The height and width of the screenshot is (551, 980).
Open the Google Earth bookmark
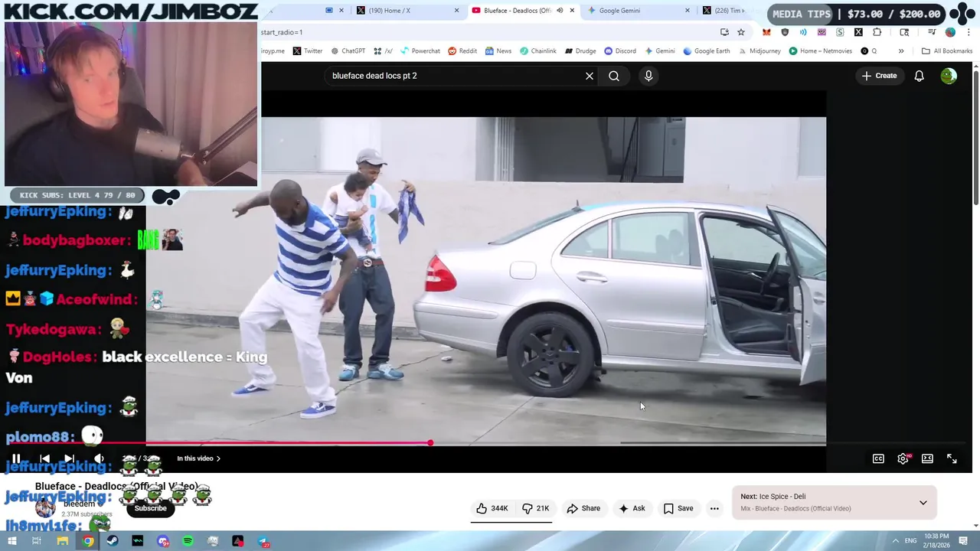pyautogui.click(x=706, y=51)
